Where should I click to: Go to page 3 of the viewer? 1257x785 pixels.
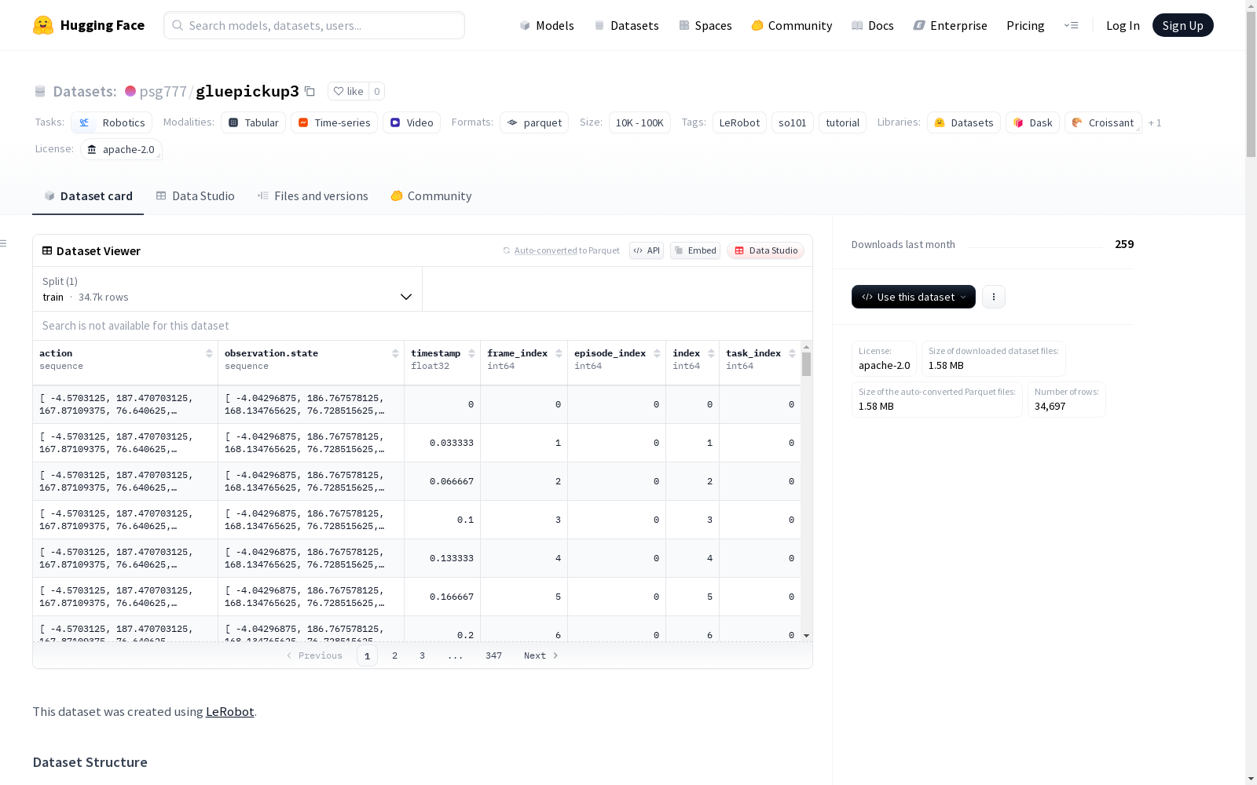tap(422, 655)
